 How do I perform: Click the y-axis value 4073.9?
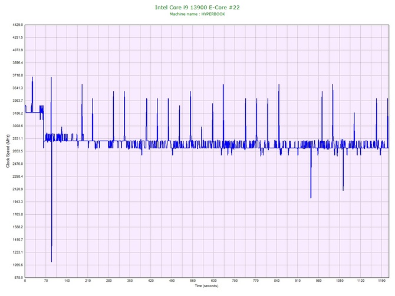point(18,50)
